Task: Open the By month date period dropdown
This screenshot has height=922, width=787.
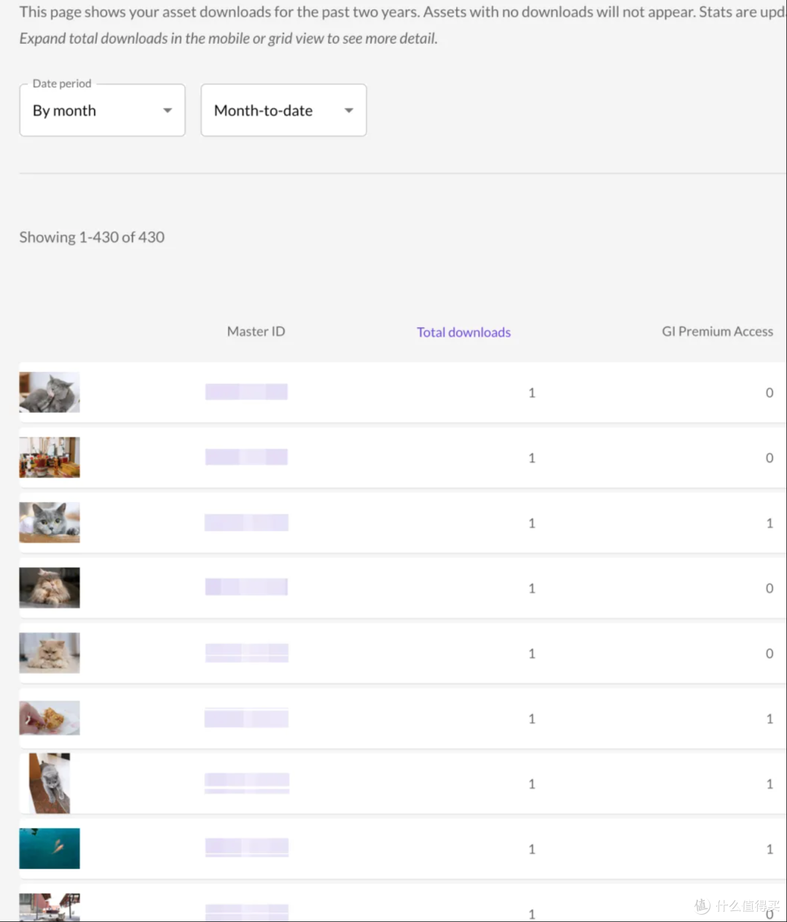Action: pyautogui.click(x=102, y=110)
